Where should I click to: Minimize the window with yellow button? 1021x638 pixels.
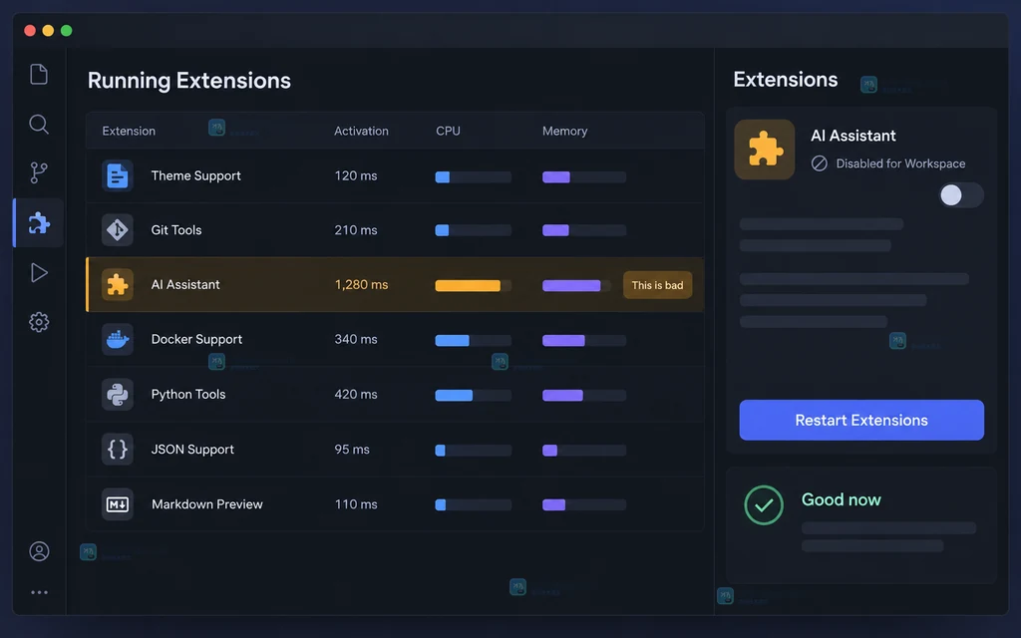pyautogui.click(x=48, y=31)
